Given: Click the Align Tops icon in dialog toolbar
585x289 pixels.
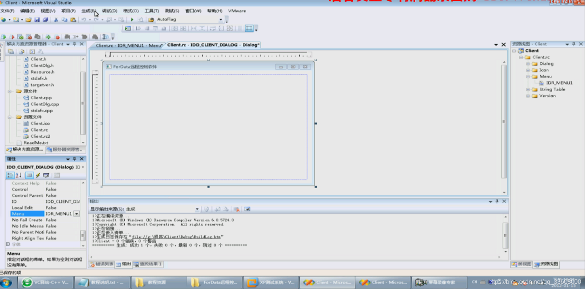Looking at the screenshot, I should click(156, 28).
